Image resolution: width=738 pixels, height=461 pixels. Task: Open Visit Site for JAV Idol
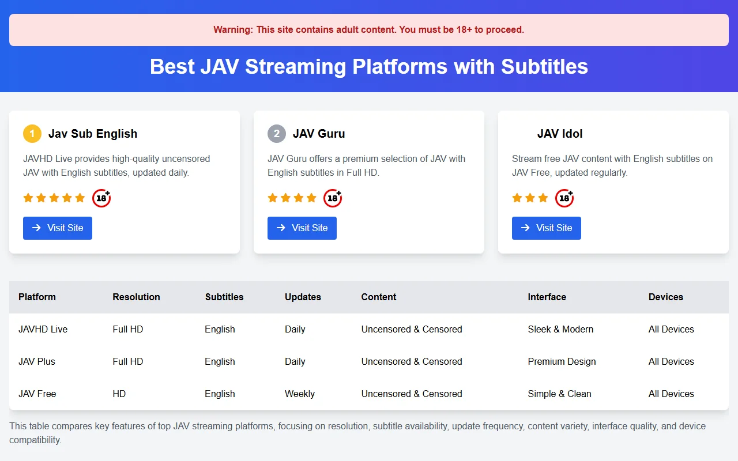546,228
